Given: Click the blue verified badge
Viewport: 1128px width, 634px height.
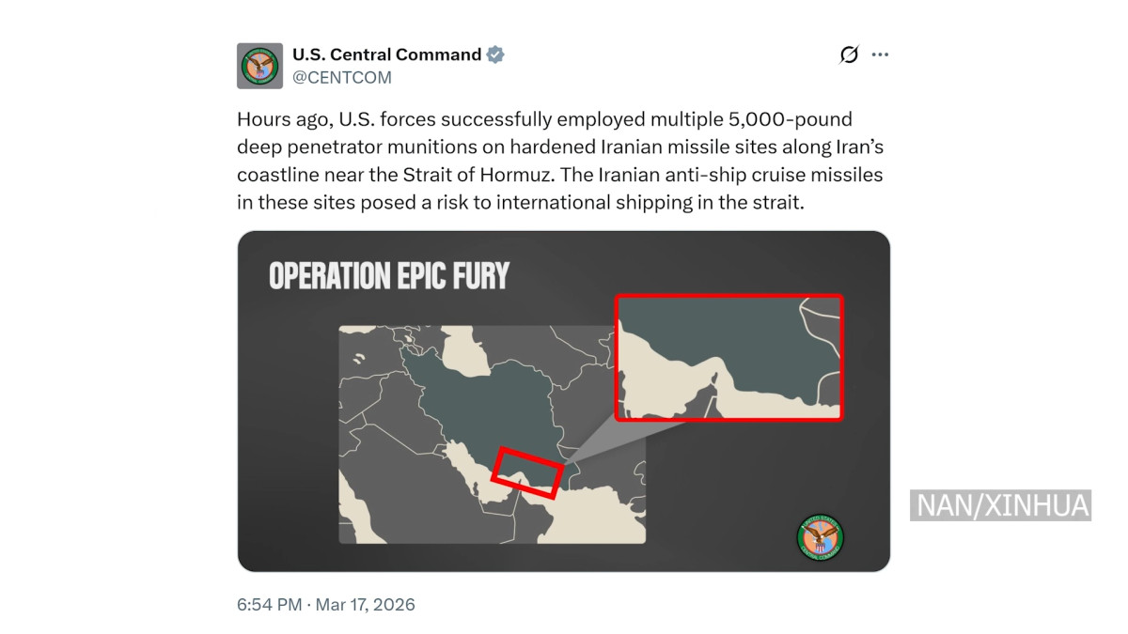Looking at the screenshot, I should (495, 54).
